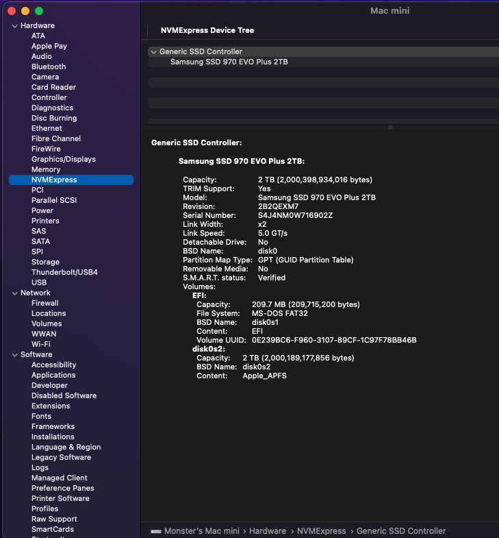Open WWAN network info
Viewport: 499px width, 538px height.
[44, 334]
